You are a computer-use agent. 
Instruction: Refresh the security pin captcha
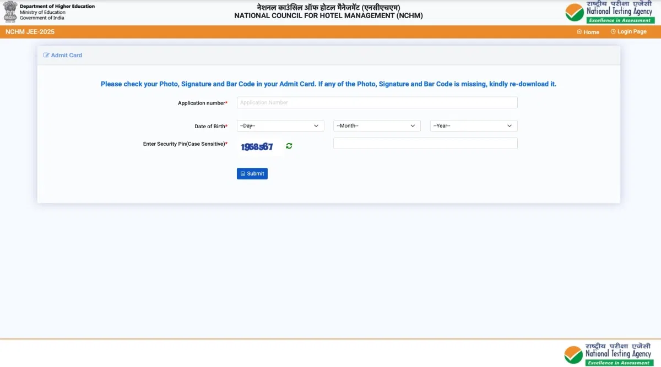[289, 146]
